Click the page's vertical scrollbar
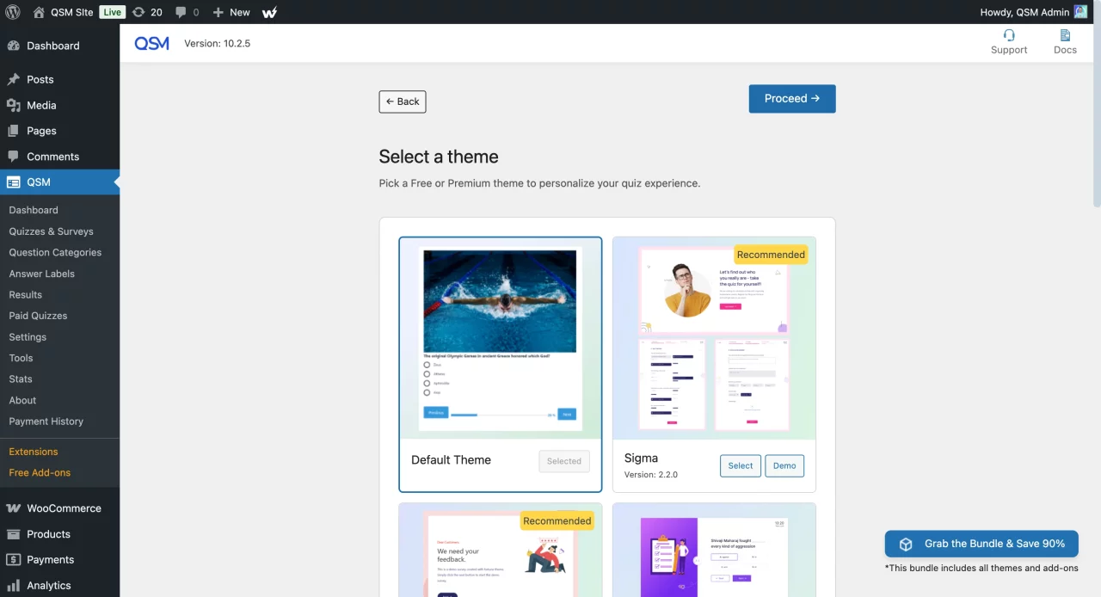This screenshot has height=597, width=1101. pyautogui.click(x=1096, y=120)
